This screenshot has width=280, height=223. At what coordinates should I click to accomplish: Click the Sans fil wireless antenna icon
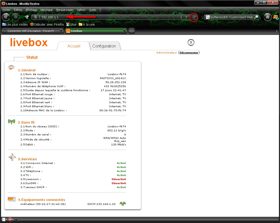click(x=12, y=122)
